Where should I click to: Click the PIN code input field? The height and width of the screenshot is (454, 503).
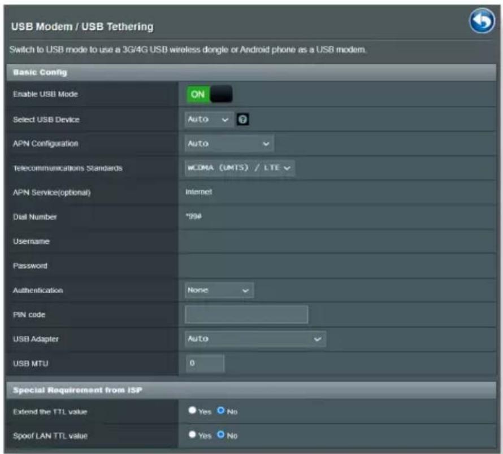pyautogui.click(x=246, y=315)
